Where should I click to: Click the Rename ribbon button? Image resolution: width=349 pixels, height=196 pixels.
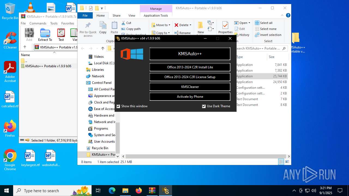tap(182, 33)
